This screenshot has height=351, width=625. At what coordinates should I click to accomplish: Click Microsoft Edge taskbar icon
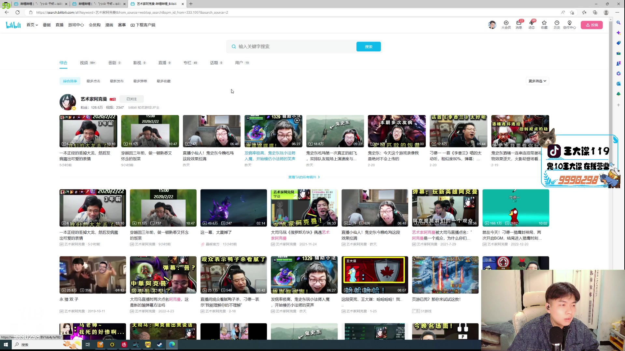[x=172, y=344]
